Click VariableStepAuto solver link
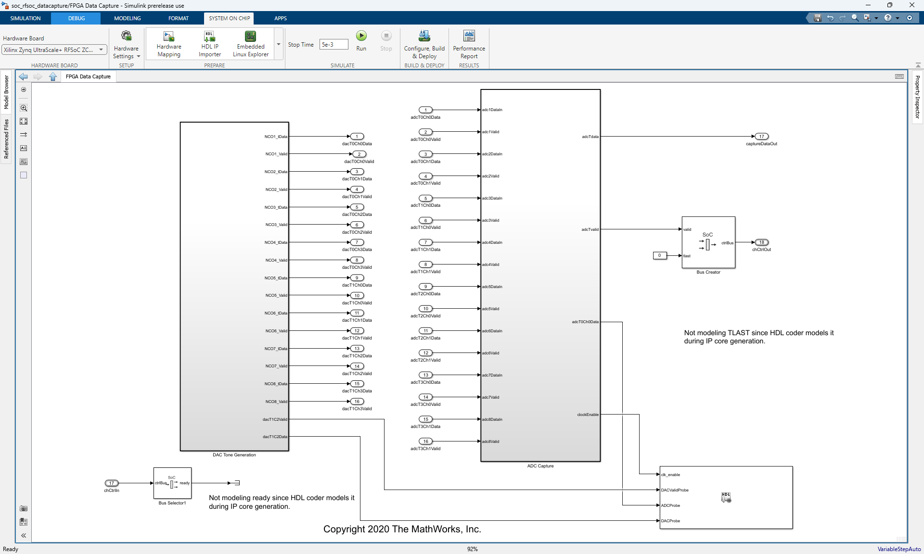Image resolution: width=924 pixels, height=554 pixels. [x=898, y=549]
